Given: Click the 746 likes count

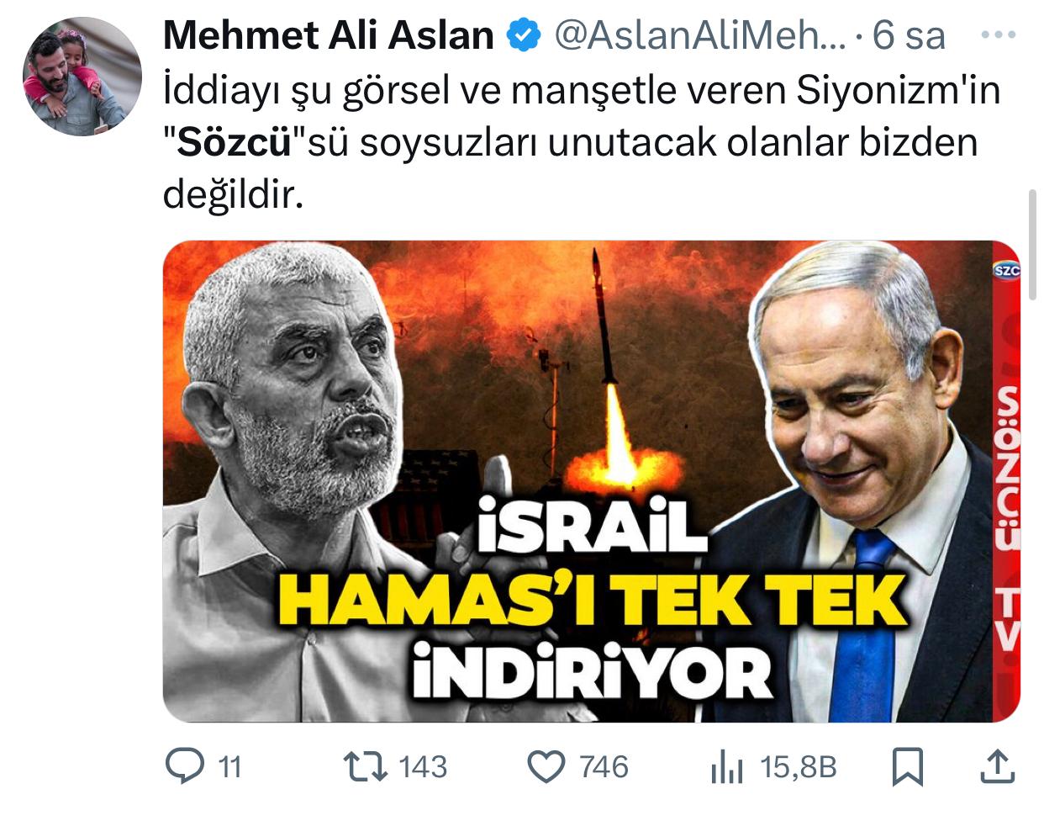Looking at the screenshot, I should click(604, 767).
